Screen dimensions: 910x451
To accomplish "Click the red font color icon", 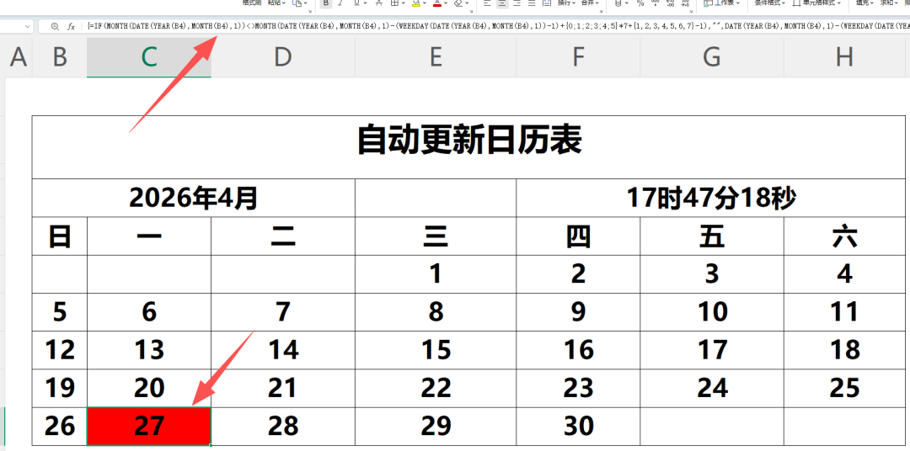I will pos(437,3).
